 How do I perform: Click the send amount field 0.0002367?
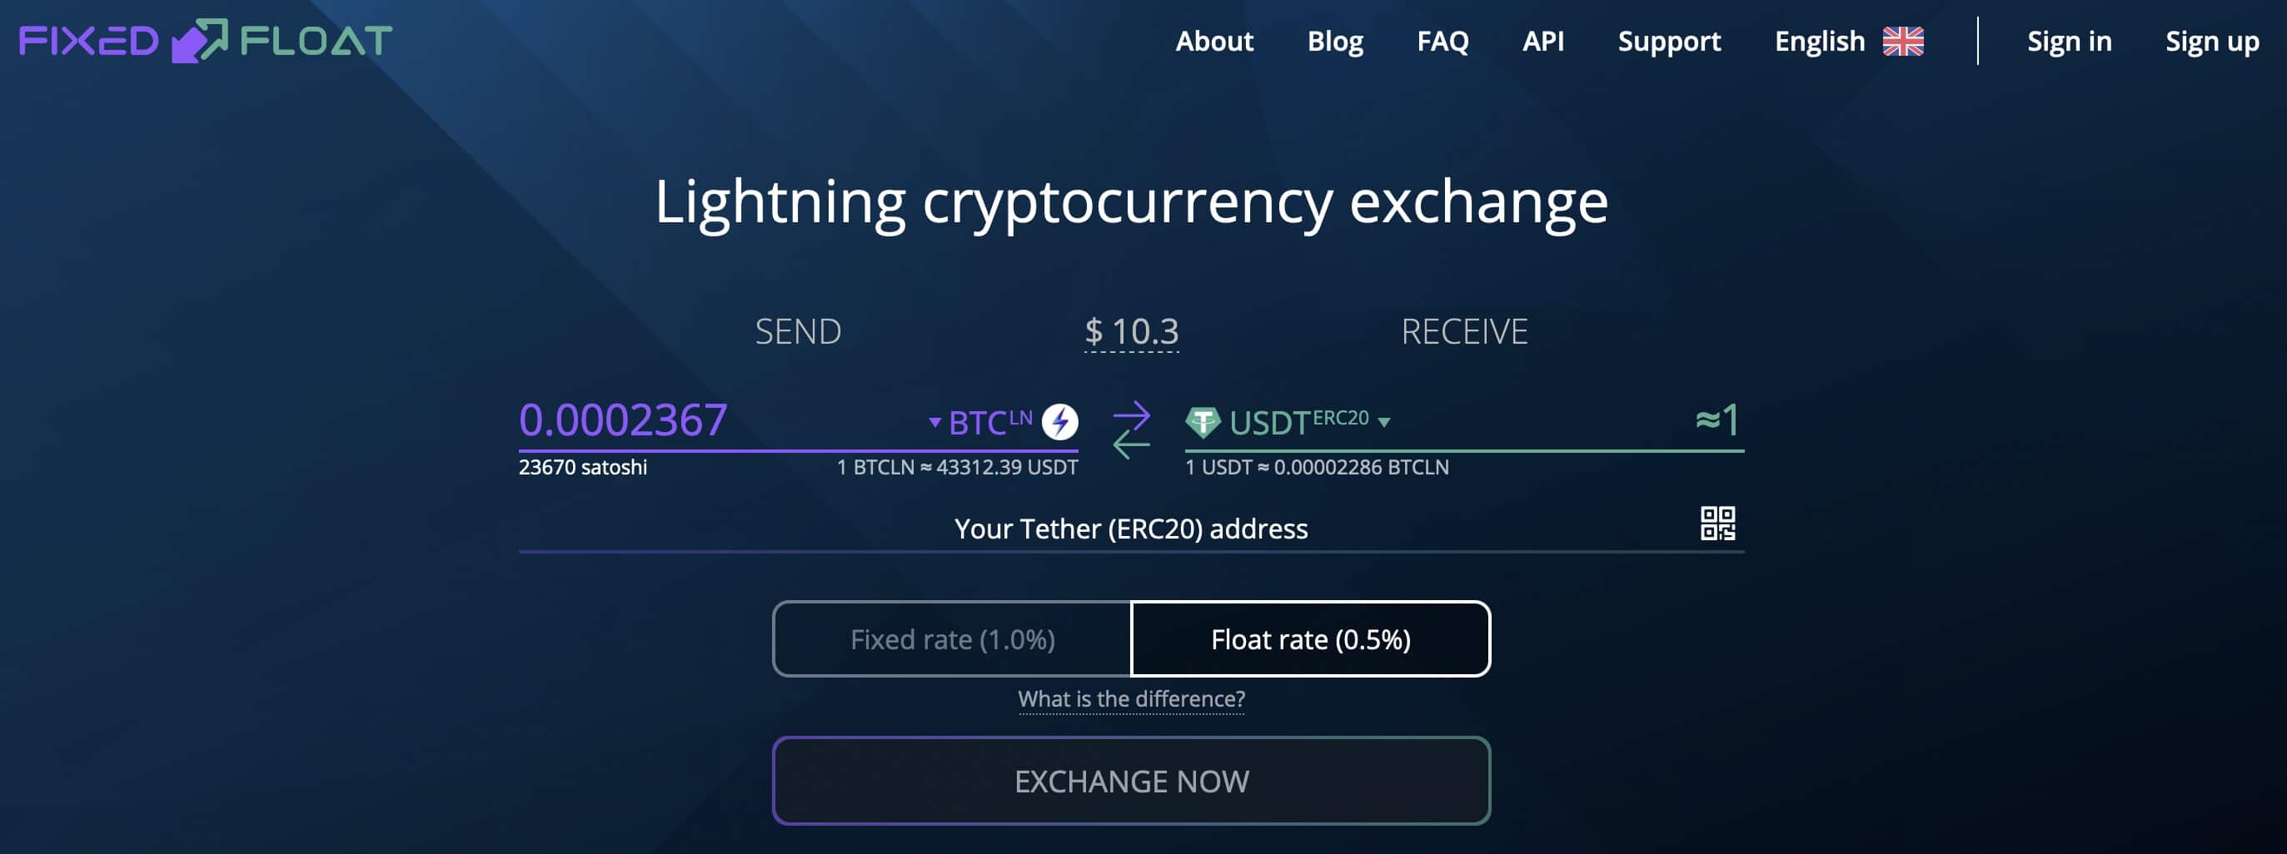point(719,420)
